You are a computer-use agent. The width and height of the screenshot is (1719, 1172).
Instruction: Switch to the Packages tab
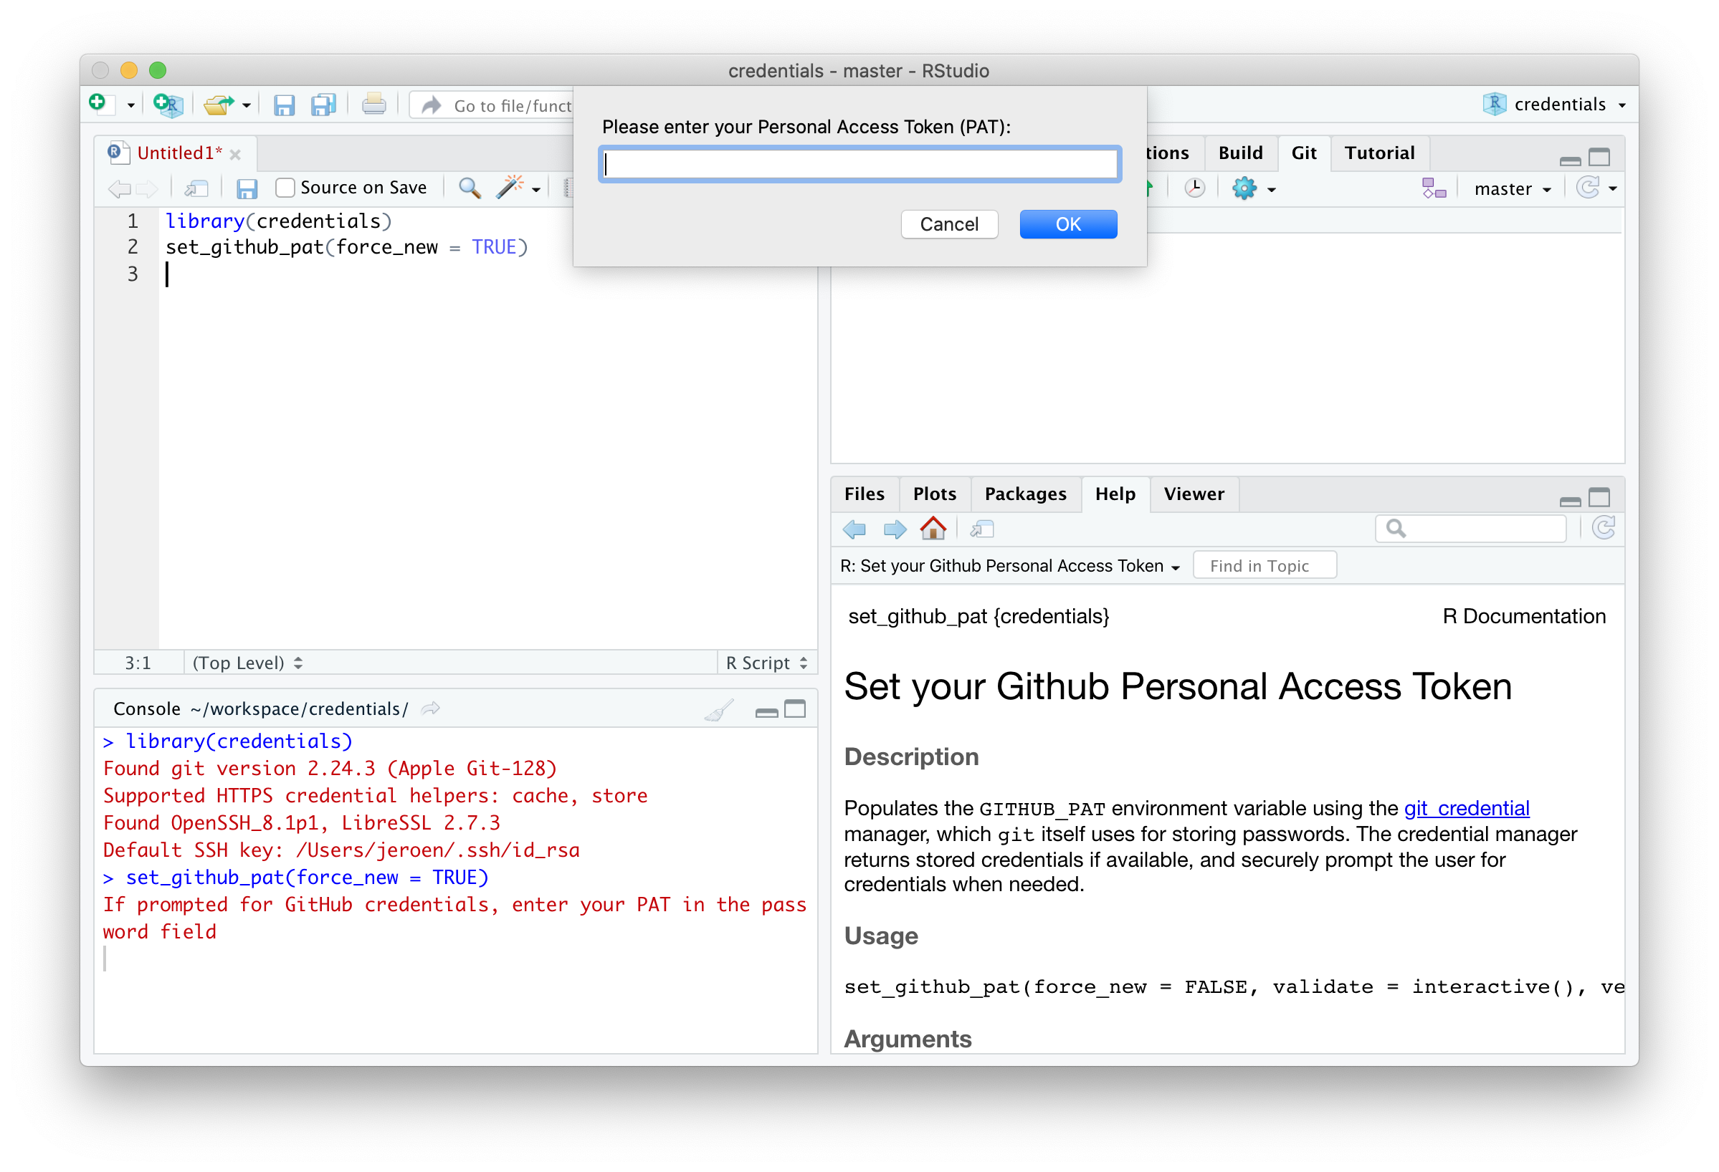click(1025, 494)
